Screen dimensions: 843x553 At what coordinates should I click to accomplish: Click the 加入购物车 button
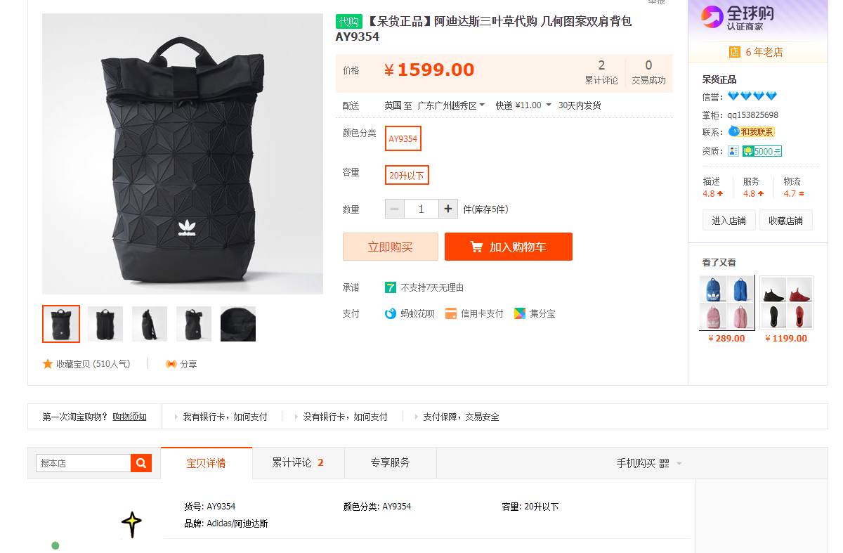(509, 247)
